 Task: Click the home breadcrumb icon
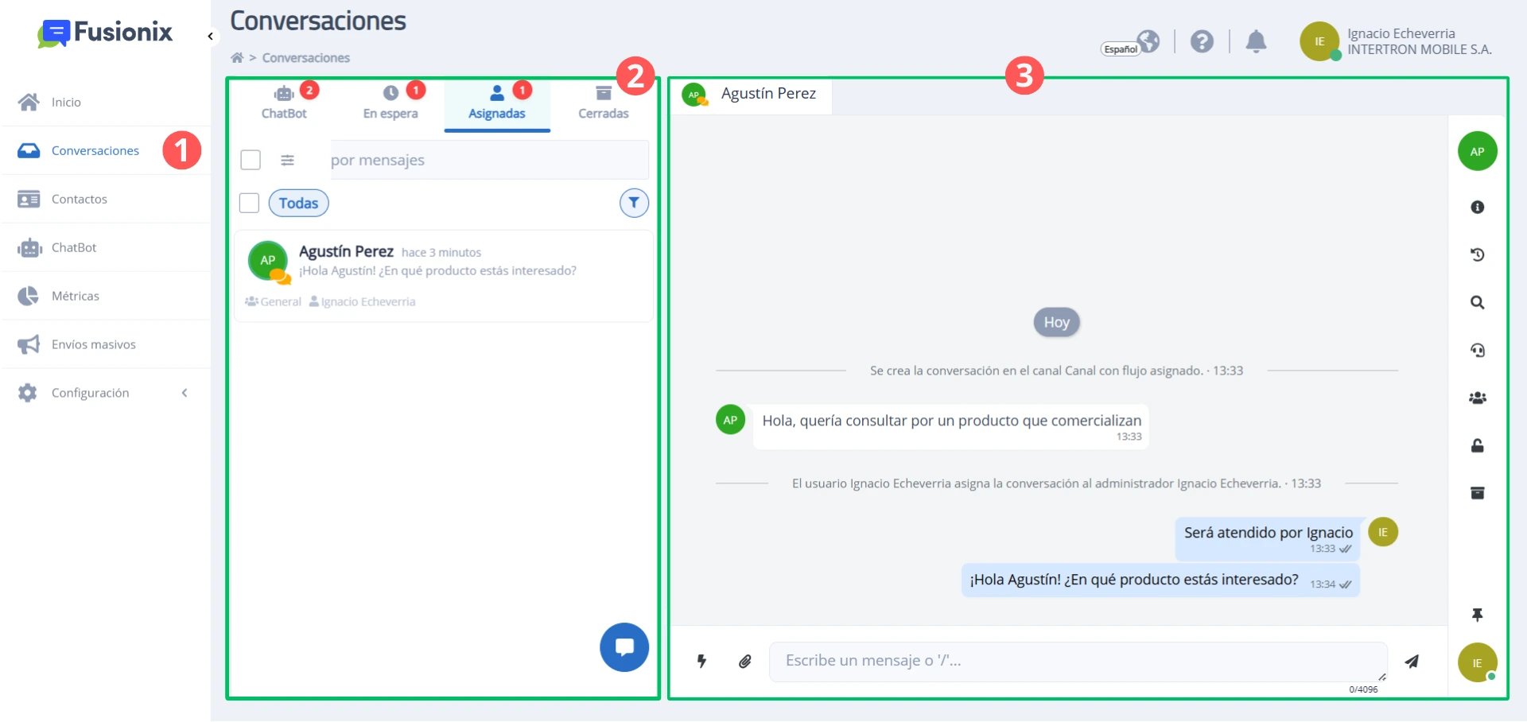[237, 57]
